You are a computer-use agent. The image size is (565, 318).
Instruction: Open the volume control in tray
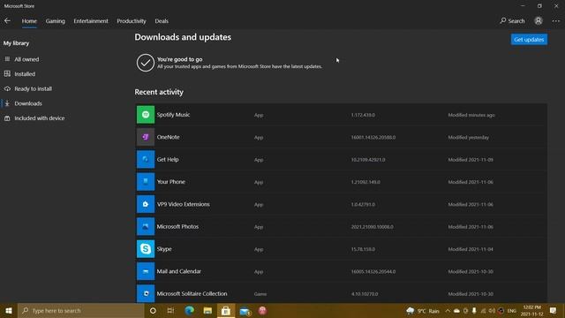coord(492,311)
